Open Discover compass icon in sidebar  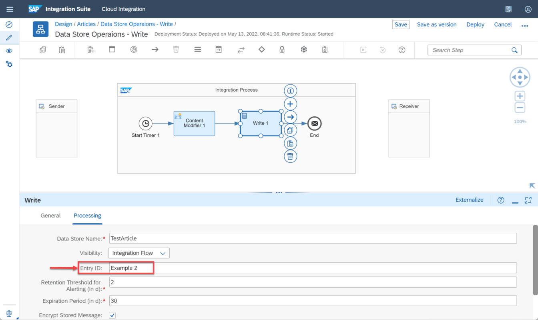tap(9, 25)
